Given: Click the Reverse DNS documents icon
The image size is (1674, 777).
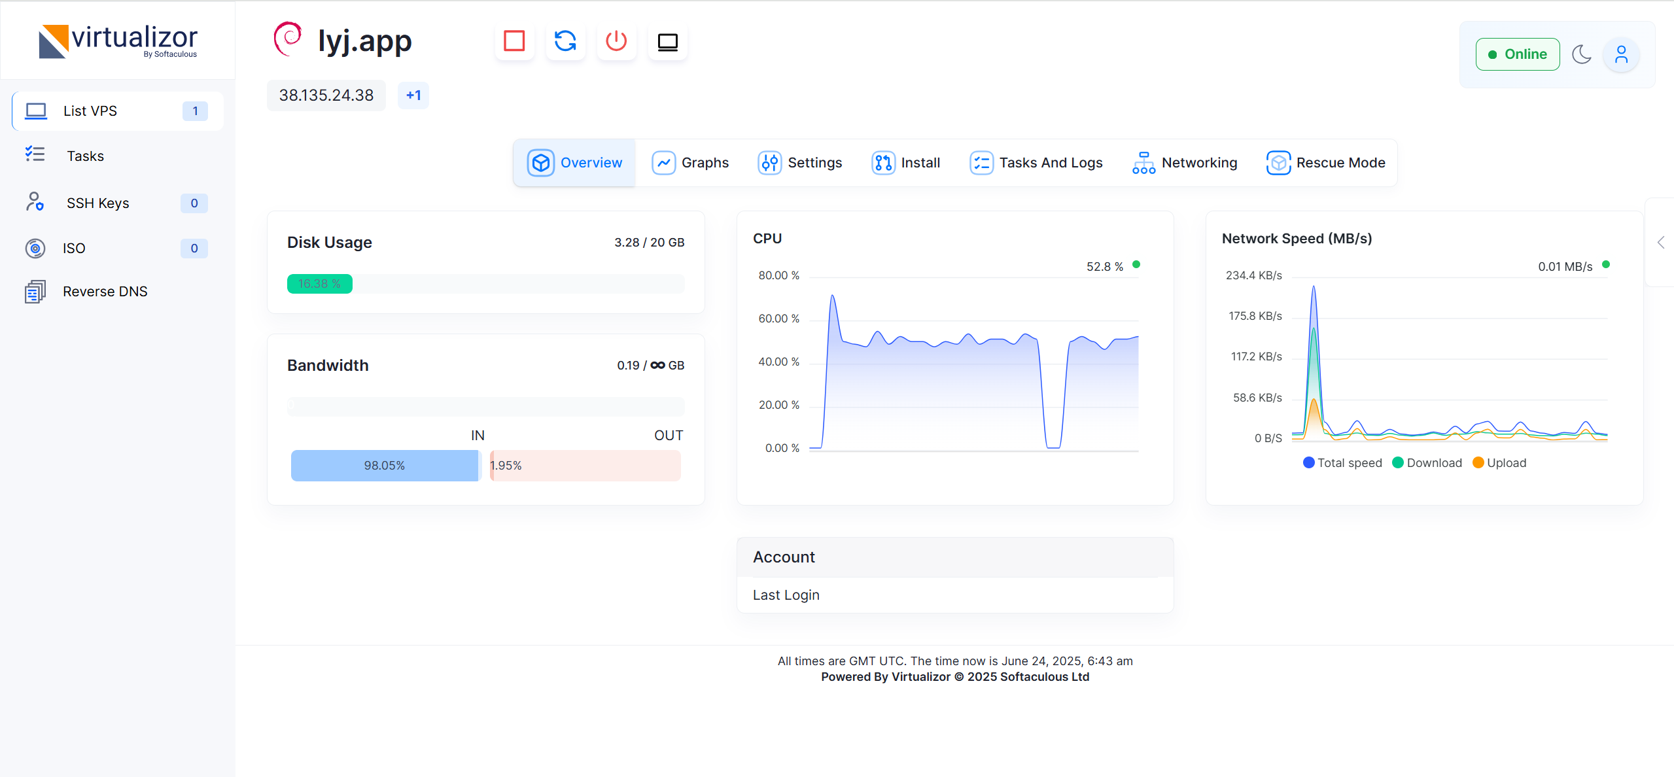Looking at the screenshot, I should click(35, 292).
